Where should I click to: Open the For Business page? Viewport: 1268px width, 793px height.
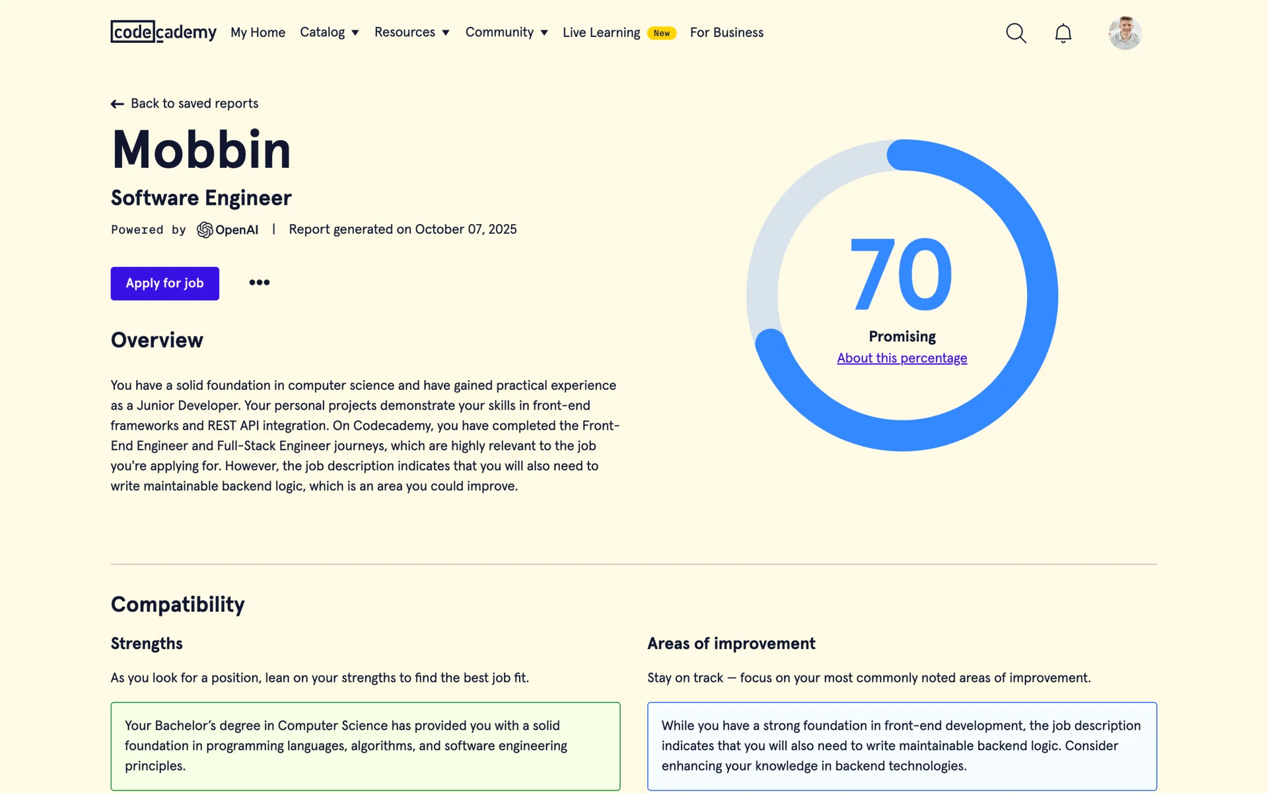pos(726,32)
